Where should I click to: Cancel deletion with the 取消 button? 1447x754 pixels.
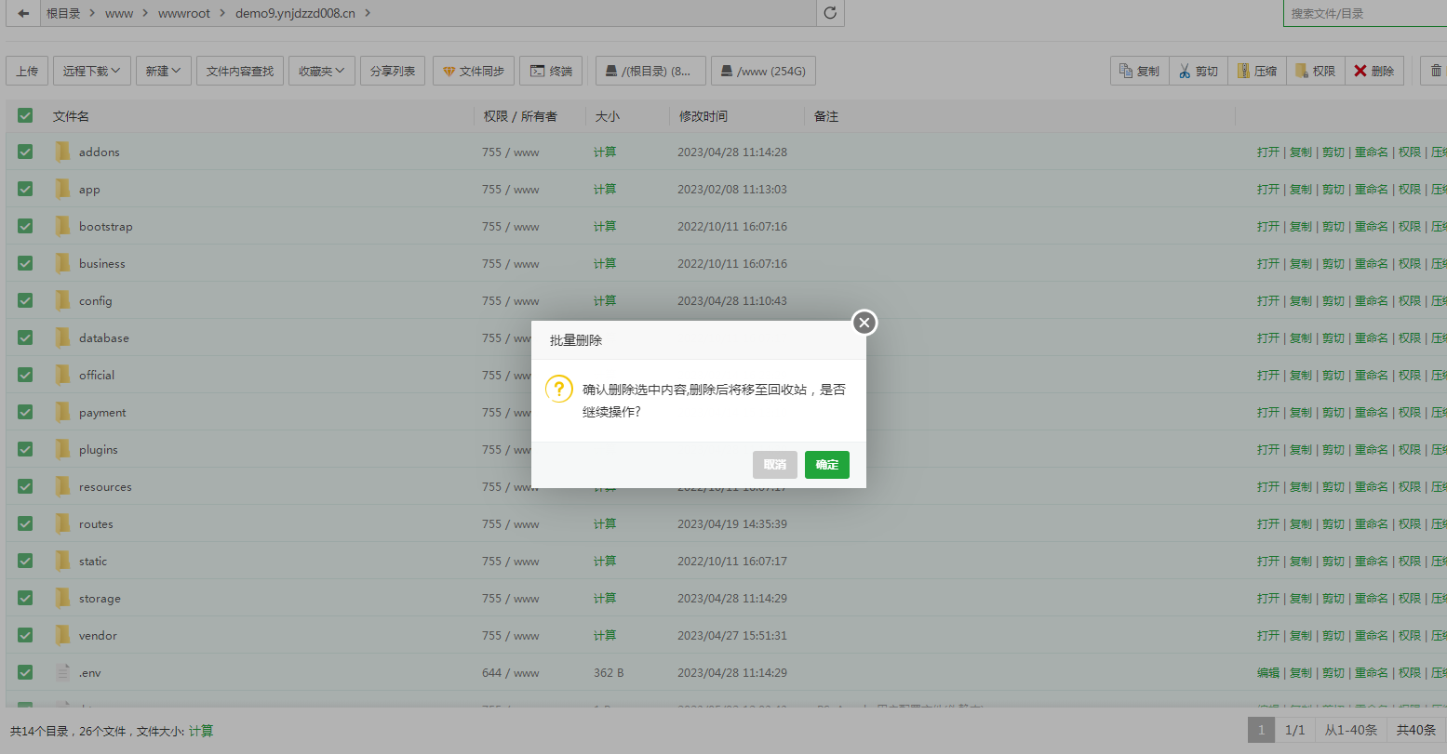(774, 465)
